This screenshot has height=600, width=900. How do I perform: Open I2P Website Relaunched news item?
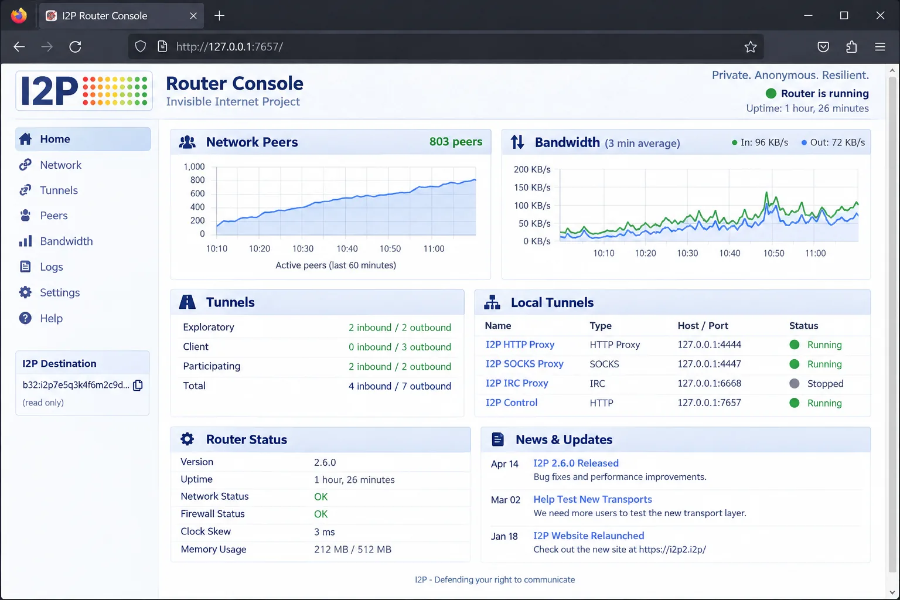click(x=589, y=536)
